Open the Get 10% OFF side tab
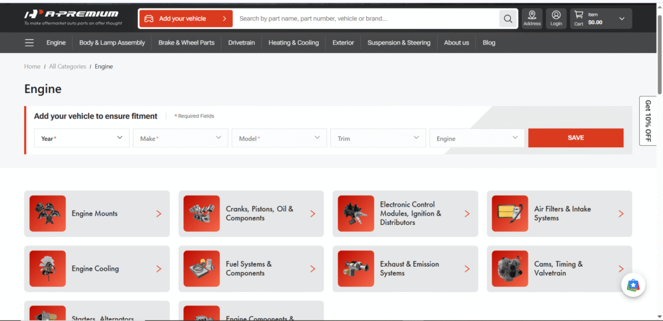 (647, 121)
